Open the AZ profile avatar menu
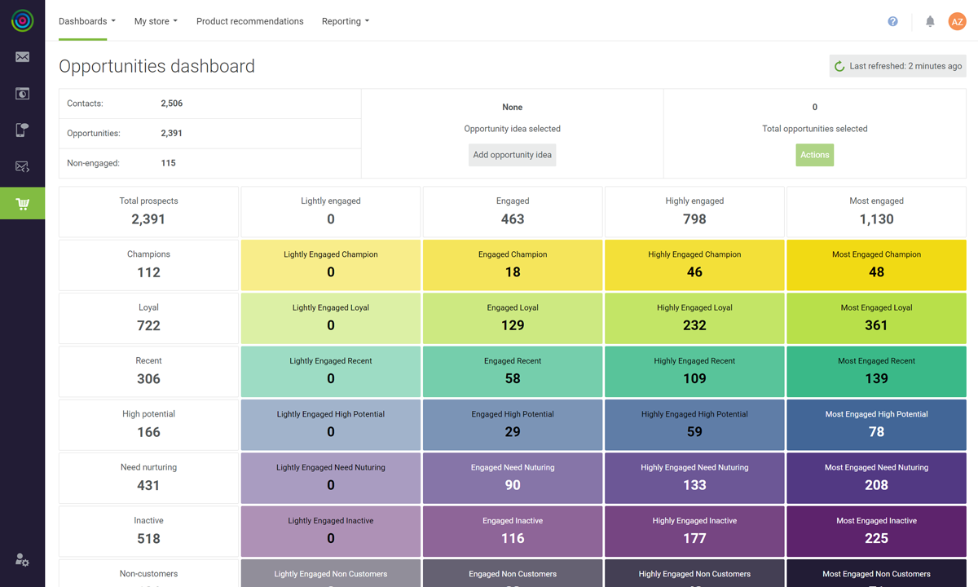This screenshot has height=587, width=978. (957, 21)
